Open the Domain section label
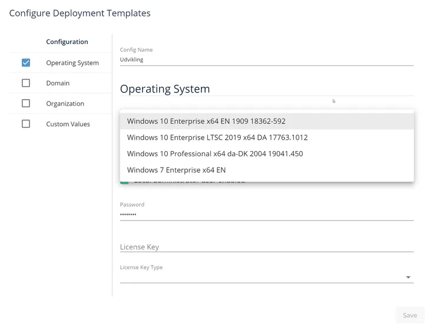 pyautogui.click(x=58, y=83)
